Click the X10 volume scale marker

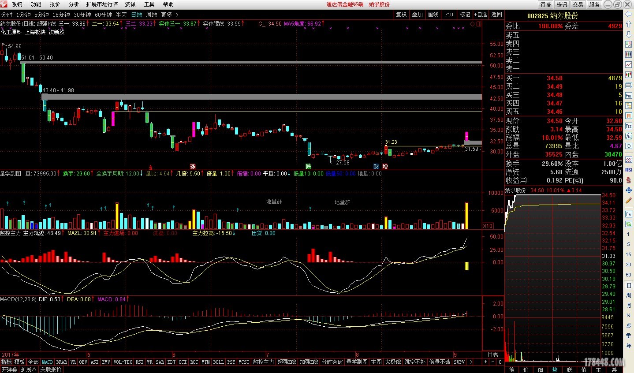[x=488, y=226]
